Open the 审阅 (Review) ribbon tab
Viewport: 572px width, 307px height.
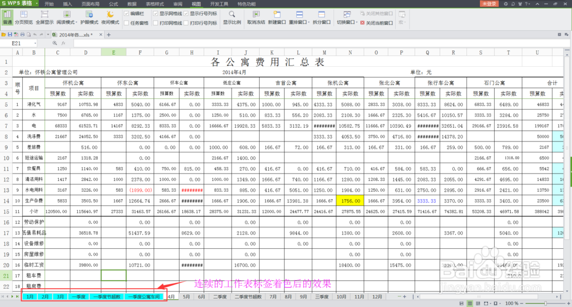coord(178,3)
